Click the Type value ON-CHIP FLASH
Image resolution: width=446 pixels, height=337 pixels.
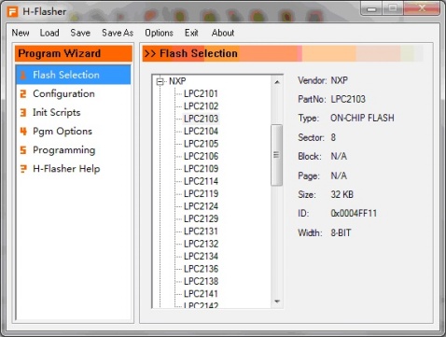[x=362, y=118]
